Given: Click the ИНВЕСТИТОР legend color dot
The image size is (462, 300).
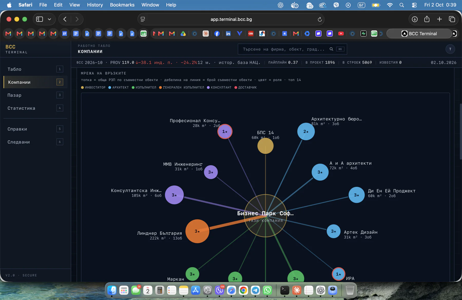Looking at the screenshot, I should [x=82, y=88].
